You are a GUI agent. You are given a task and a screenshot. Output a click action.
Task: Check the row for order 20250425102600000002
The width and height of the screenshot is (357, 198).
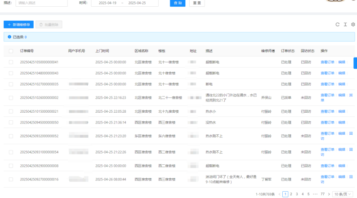tap(11, 98)
